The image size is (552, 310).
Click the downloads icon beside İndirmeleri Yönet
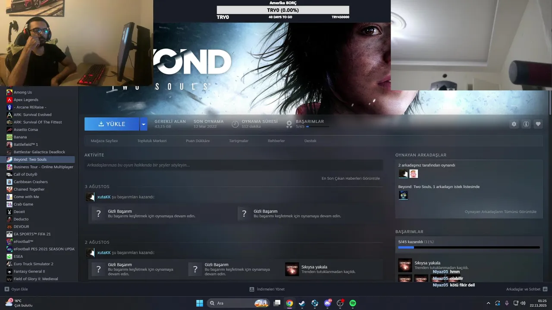pyautogui.click(x=252, y=289)
